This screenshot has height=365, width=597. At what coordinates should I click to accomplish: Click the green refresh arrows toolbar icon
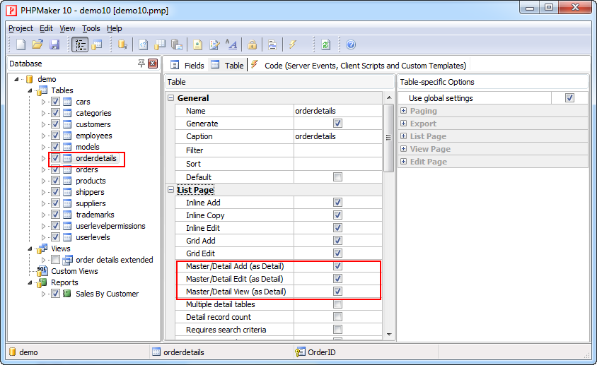pos(325,45)
